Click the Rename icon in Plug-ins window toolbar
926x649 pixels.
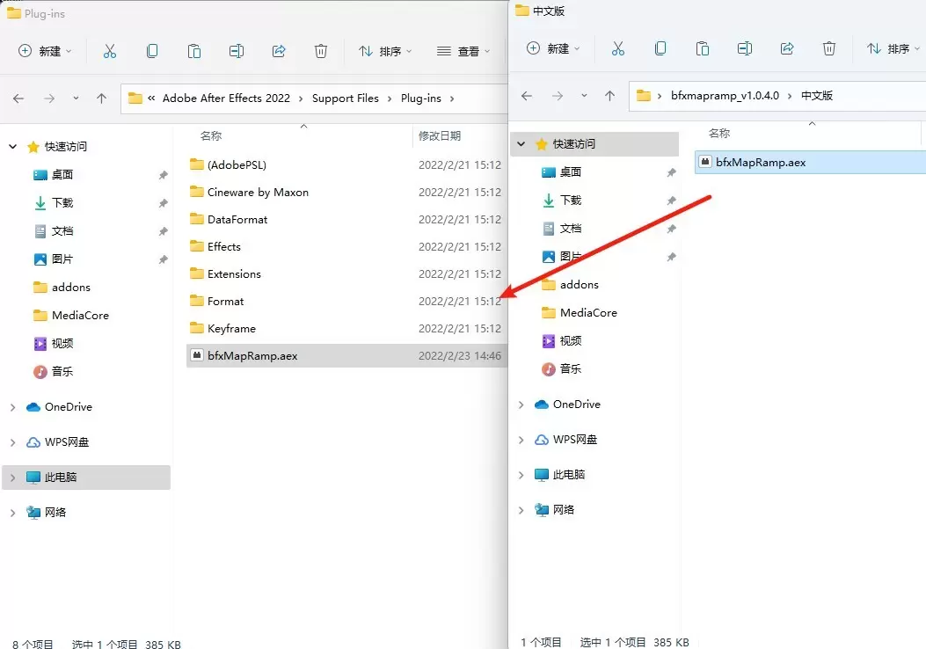(x=237, y=51)
